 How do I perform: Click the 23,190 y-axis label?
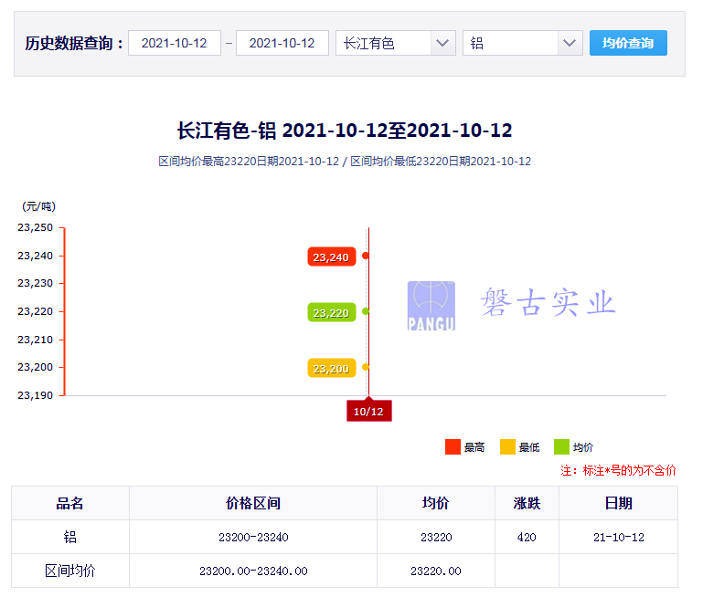click(35, 395)
